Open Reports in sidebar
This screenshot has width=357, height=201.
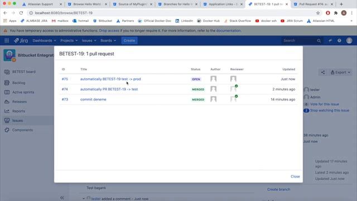(x=18, y=111)
